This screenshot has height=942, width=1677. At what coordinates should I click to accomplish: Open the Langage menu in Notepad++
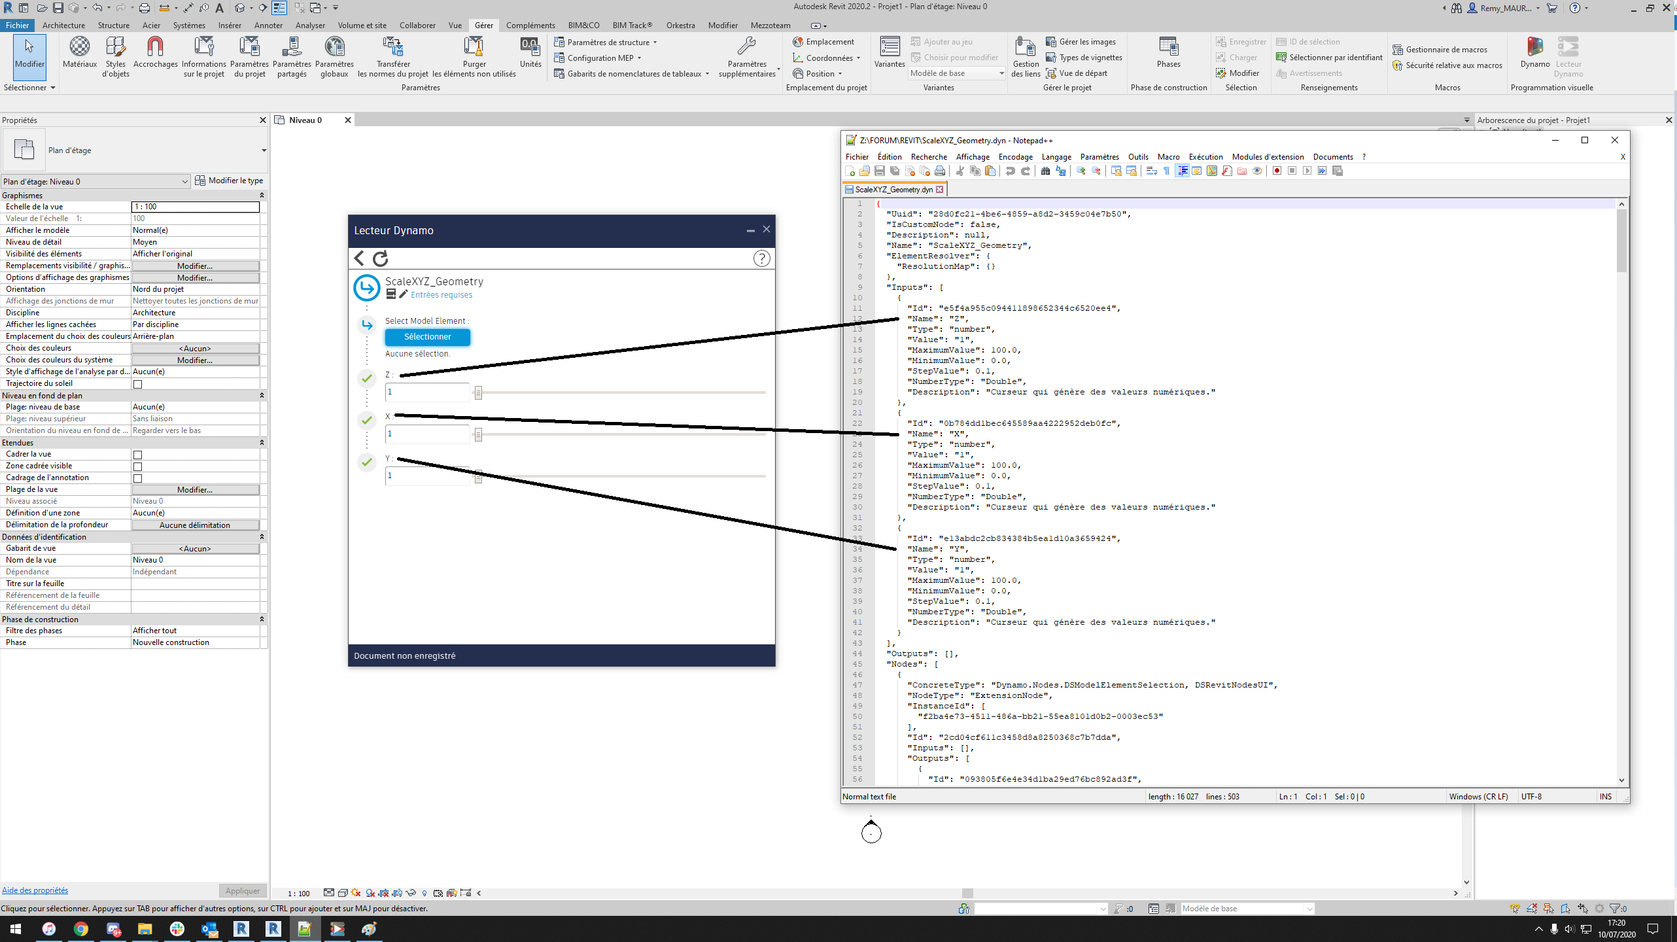coord(1056,157)
